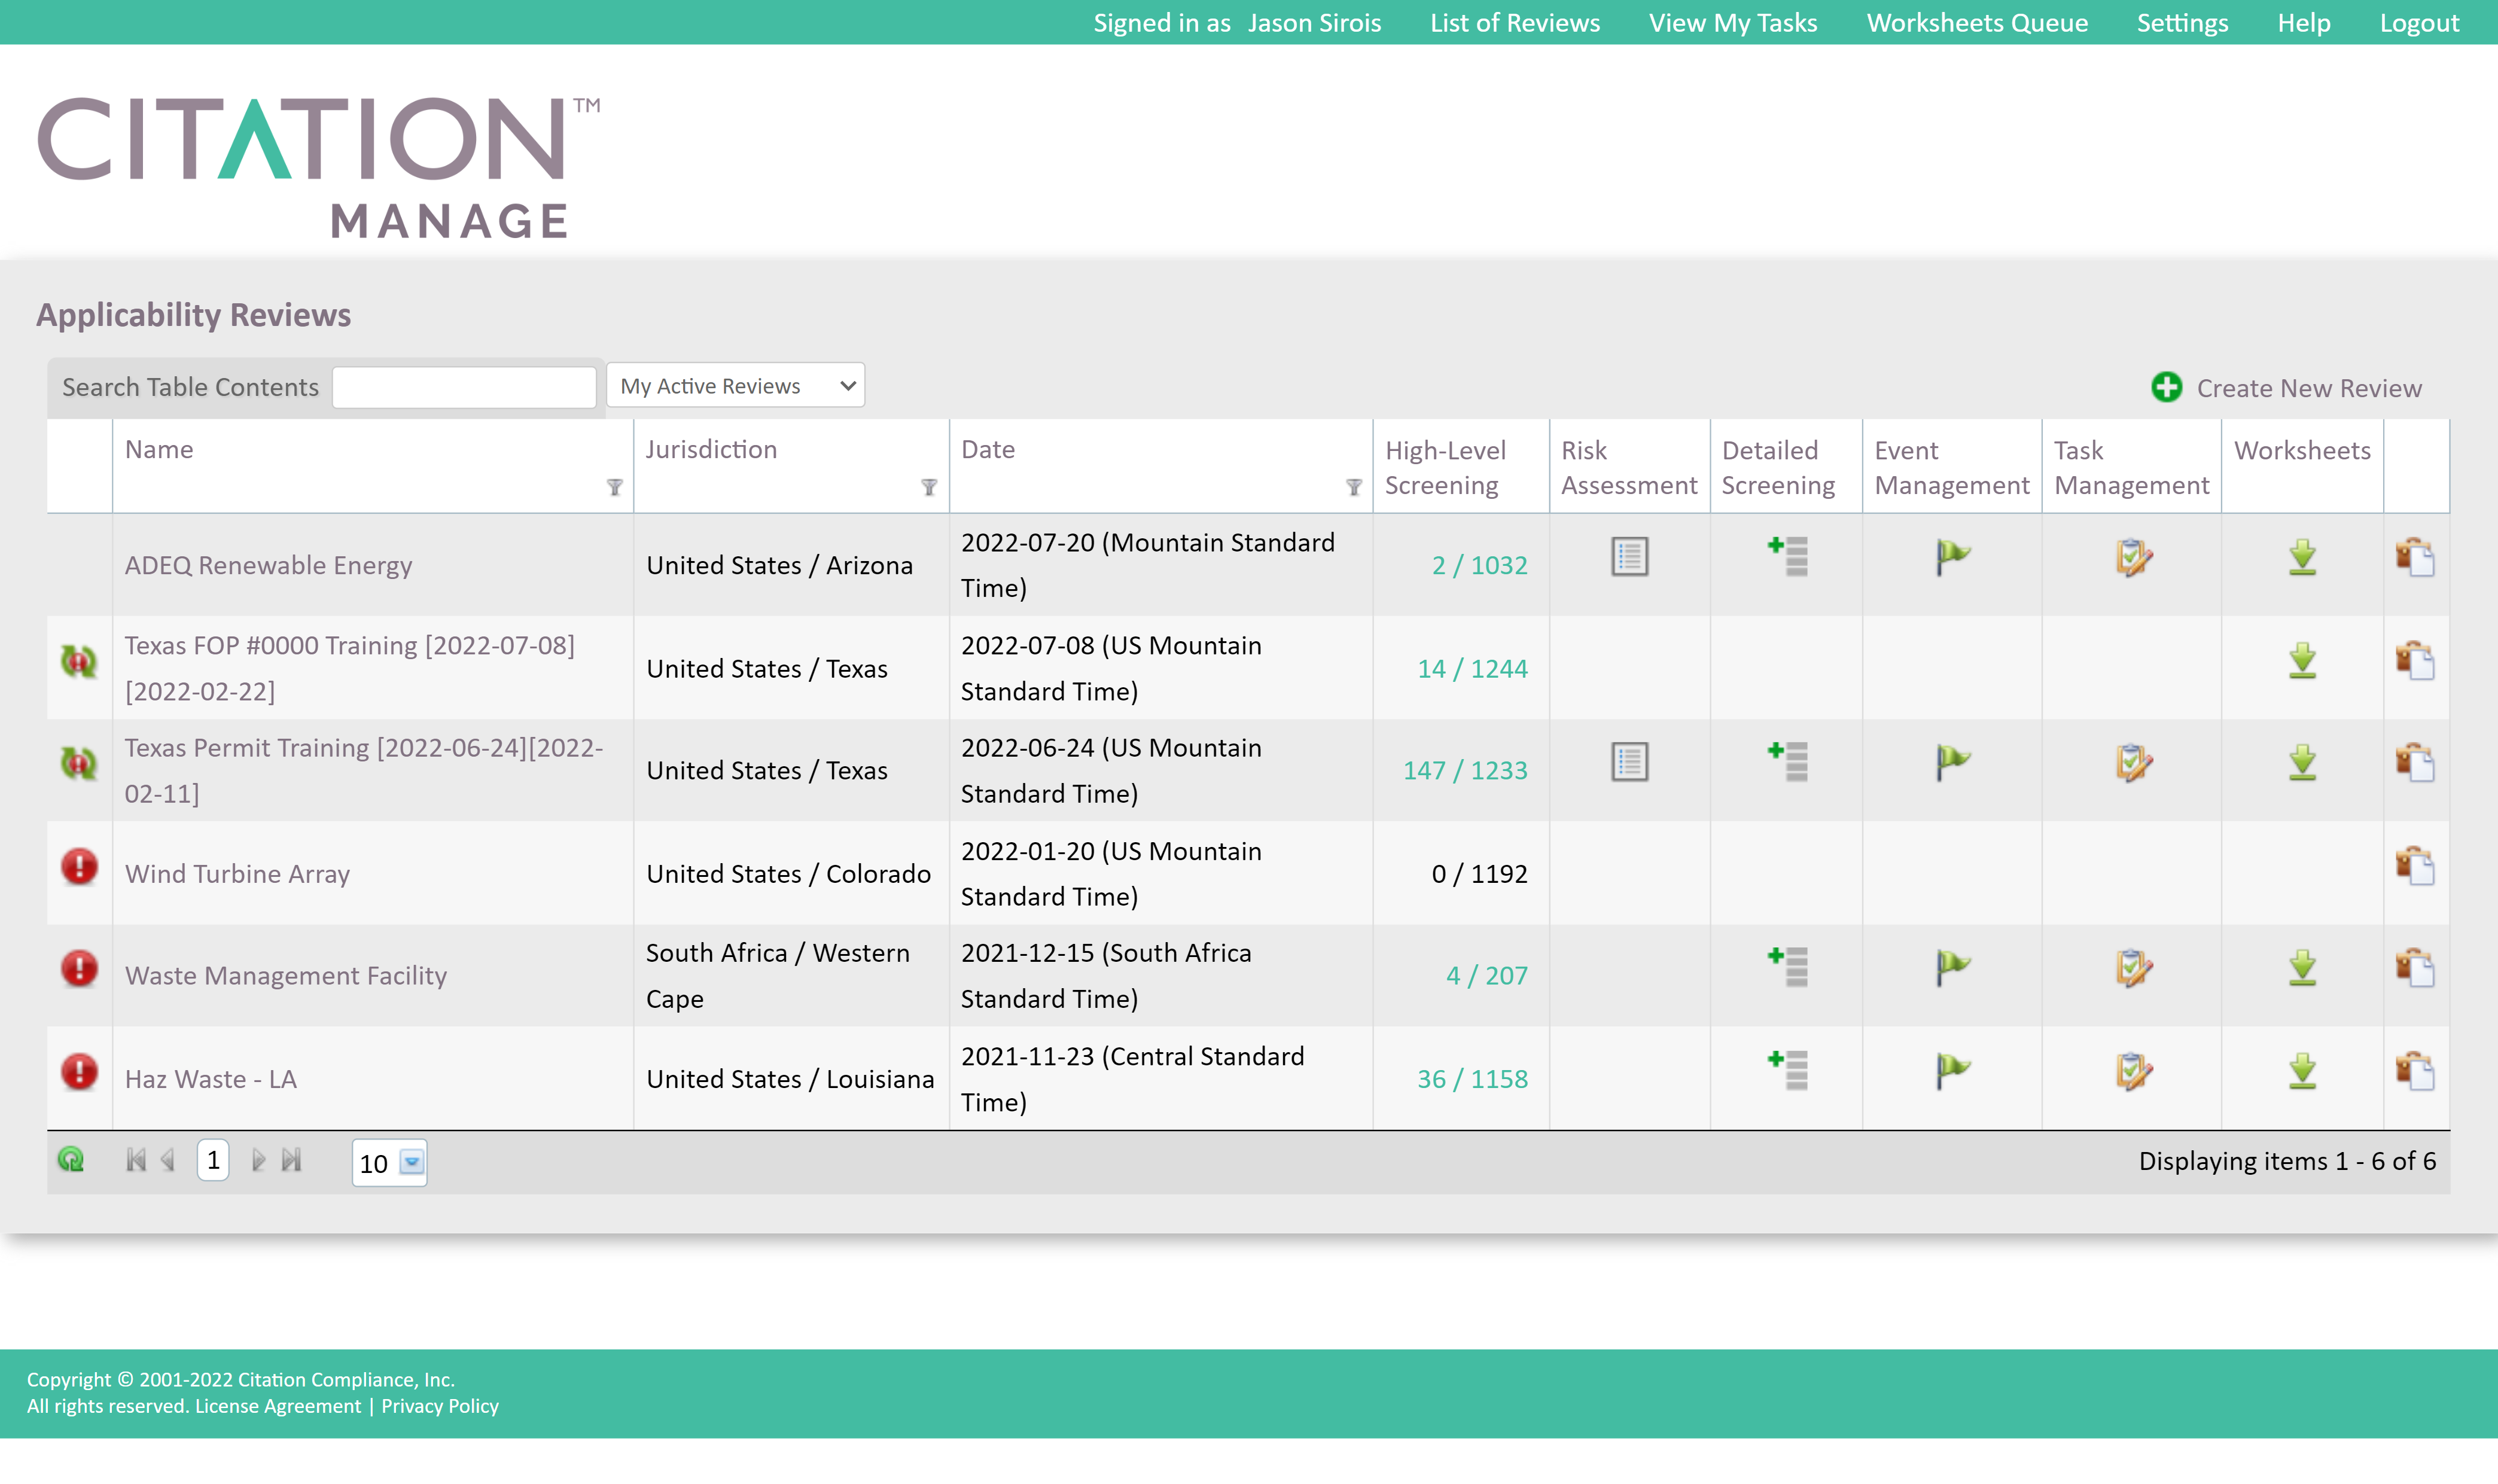
Task: Click update status icon beside Texas FOP Training
Action: (x=79, y=661)
